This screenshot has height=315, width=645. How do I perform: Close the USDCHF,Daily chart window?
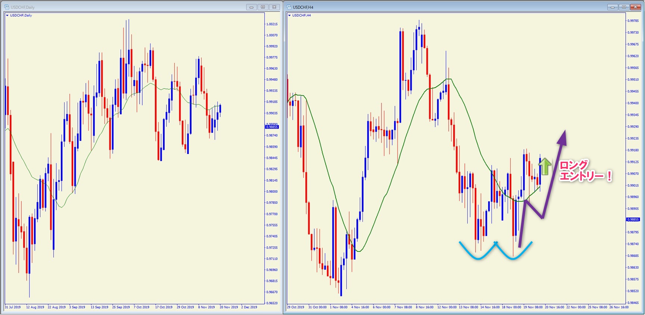(x=274, y=7)
